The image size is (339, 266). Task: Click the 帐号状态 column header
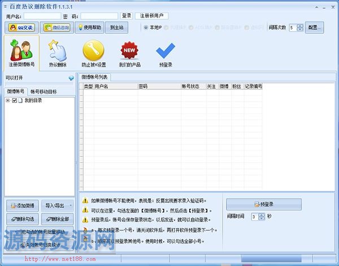(x=193, y=86)
